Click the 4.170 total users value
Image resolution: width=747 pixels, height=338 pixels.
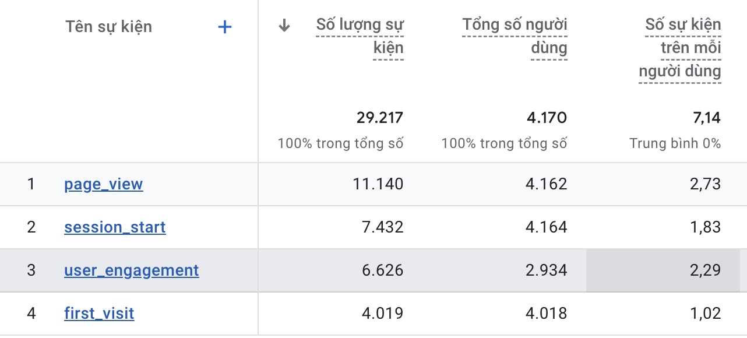(546, 118)
